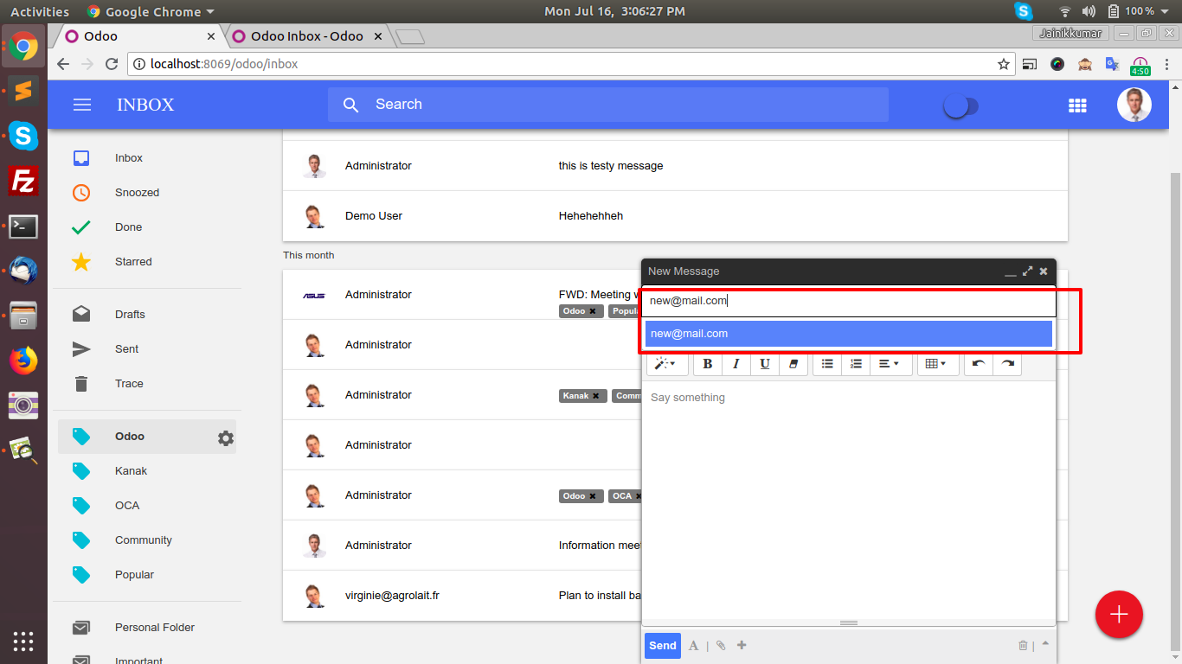Open Inbox in the sidebar

point(129,158)
